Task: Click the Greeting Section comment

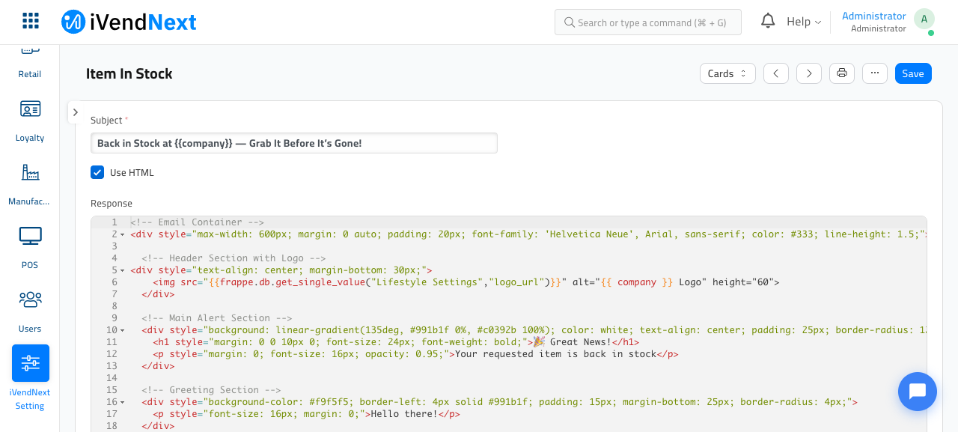Action: tap(211, 390)
